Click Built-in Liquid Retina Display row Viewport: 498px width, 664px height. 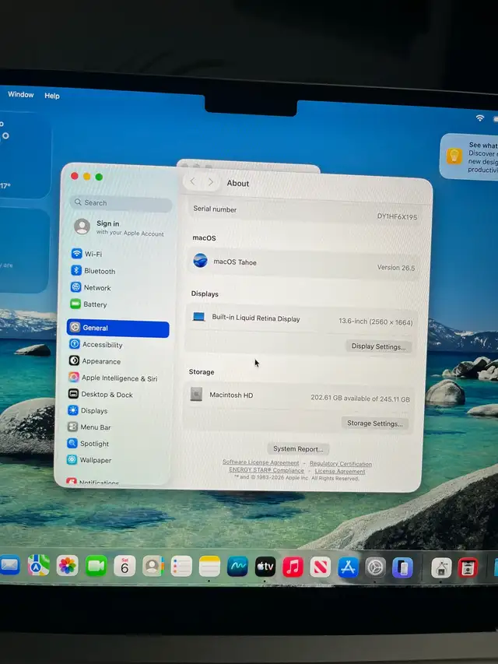[301, 320]
